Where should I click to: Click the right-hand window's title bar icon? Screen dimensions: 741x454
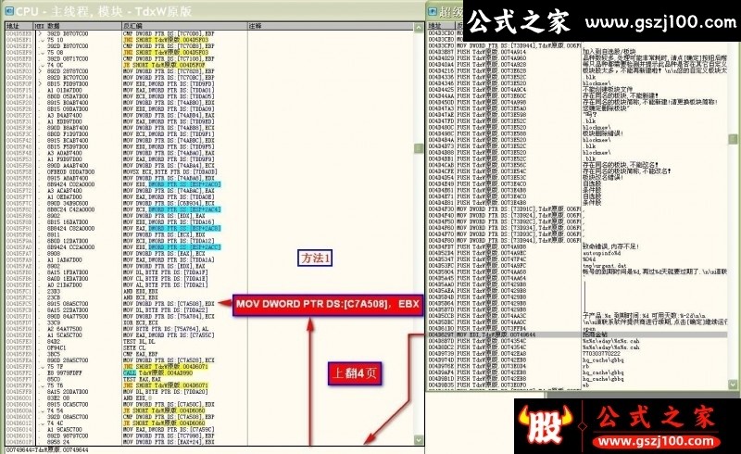pos(432,11)
